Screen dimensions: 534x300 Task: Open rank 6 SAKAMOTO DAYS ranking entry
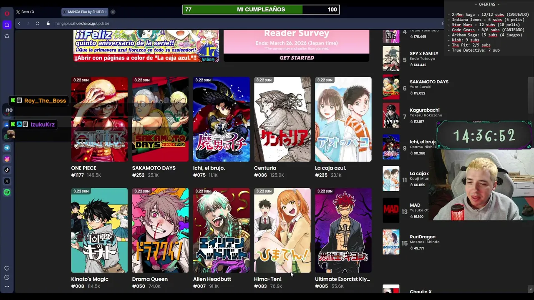pos(429,82)
